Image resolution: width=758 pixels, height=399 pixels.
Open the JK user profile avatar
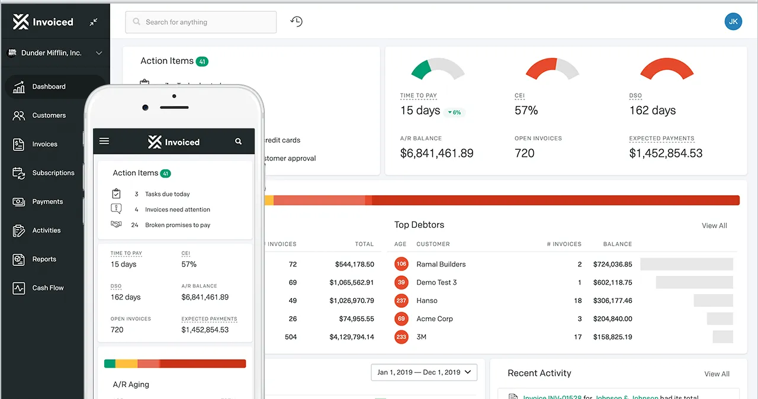(x=733, y=21)
